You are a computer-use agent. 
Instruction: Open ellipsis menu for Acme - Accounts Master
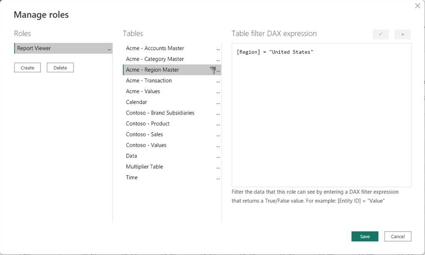tap(218, 49)
